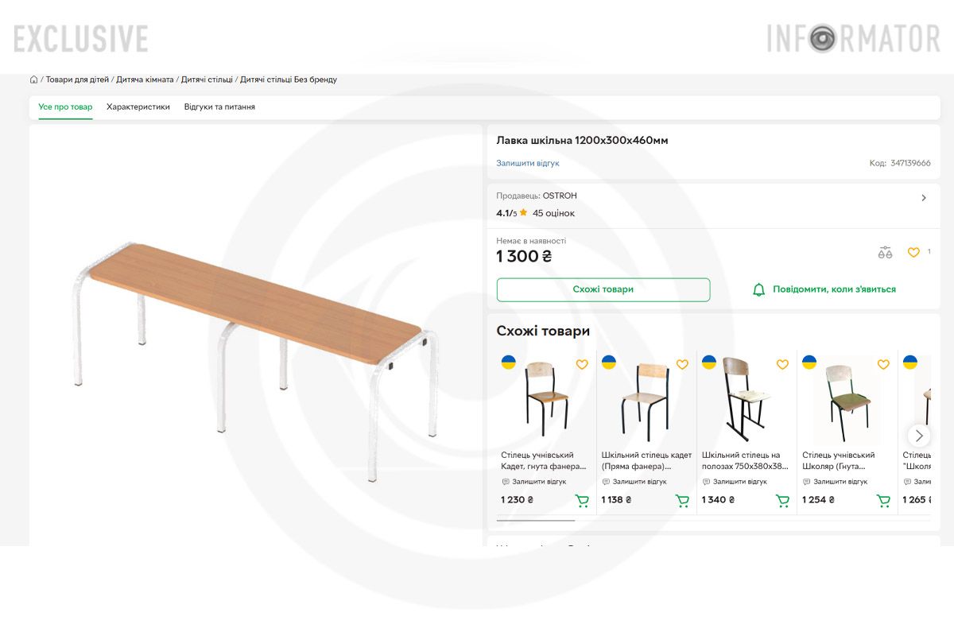The width and height of the screenshot is (954, 636).
Task: Favorite the chair on skids priced 1 340 ₴
Action: pyautogui.click(x=782, y=365)
